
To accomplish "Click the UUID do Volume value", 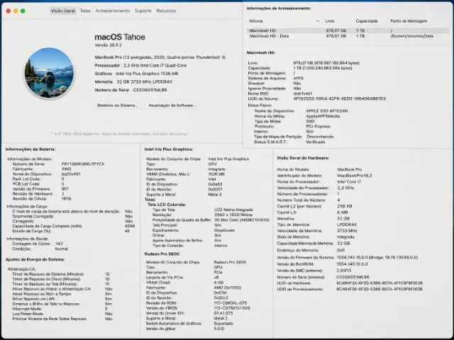I will (339, 98).
